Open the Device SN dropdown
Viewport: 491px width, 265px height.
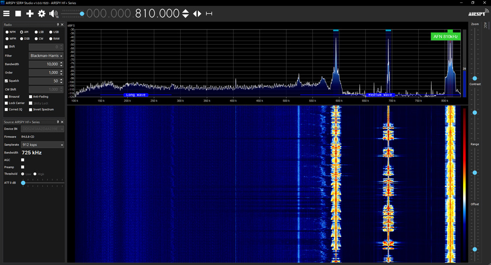coord(43,129)
